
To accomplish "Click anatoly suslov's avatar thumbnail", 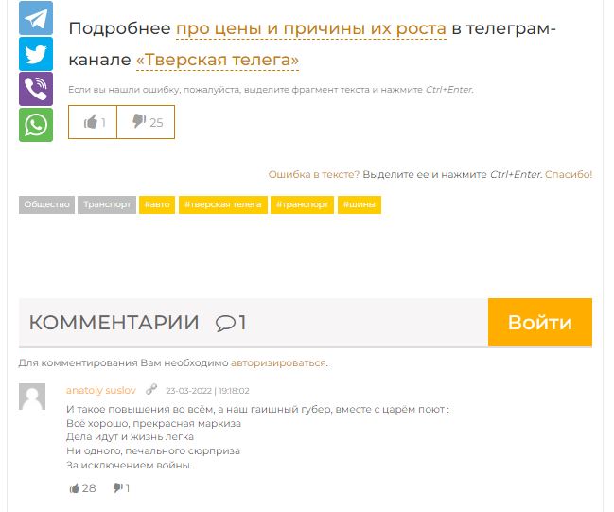I will [x=32, y=397].
